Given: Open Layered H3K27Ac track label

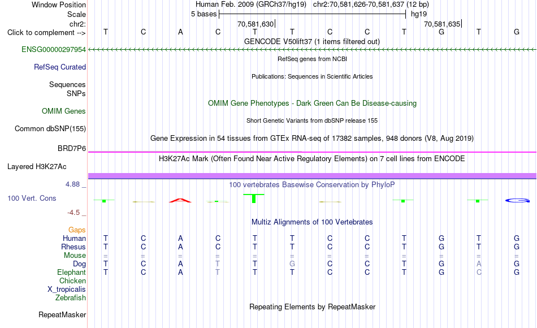Looking at the screenshot, I should click(x=37, y=167).
